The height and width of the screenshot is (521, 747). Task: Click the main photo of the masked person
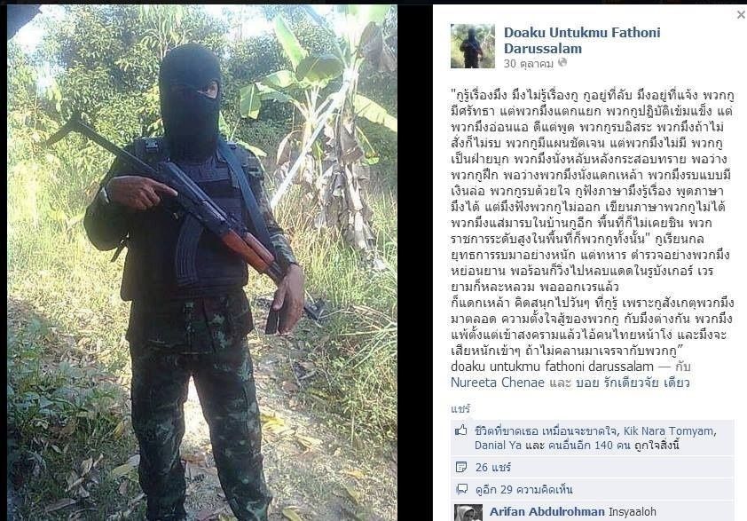point(202,262)
